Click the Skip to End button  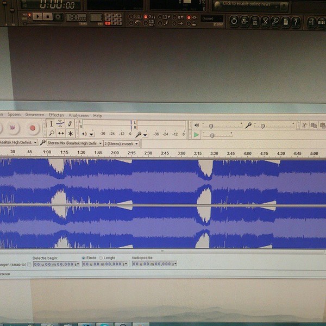12,128
